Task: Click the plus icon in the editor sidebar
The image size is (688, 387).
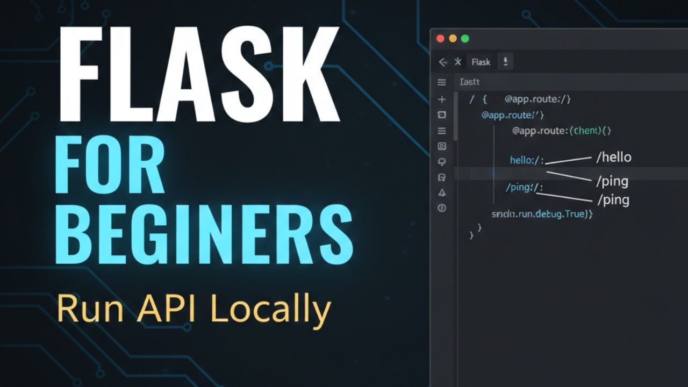Action: 442,99
